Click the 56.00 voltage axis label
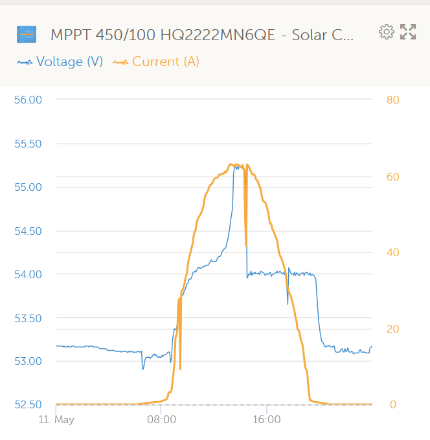The image size is (430, 440). tap(27, 100)
